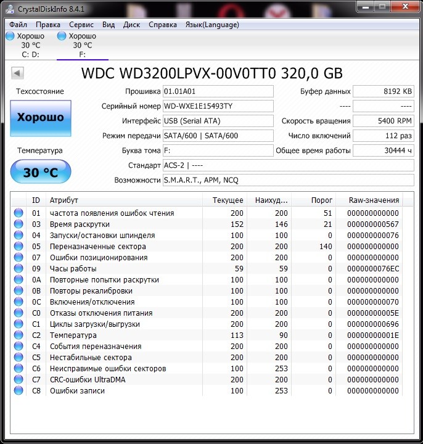Image resolution: width=423 pixels, height=444 pixels.
Task: Click status orb for Ошибки позиционирования
Action: (18, 257)
